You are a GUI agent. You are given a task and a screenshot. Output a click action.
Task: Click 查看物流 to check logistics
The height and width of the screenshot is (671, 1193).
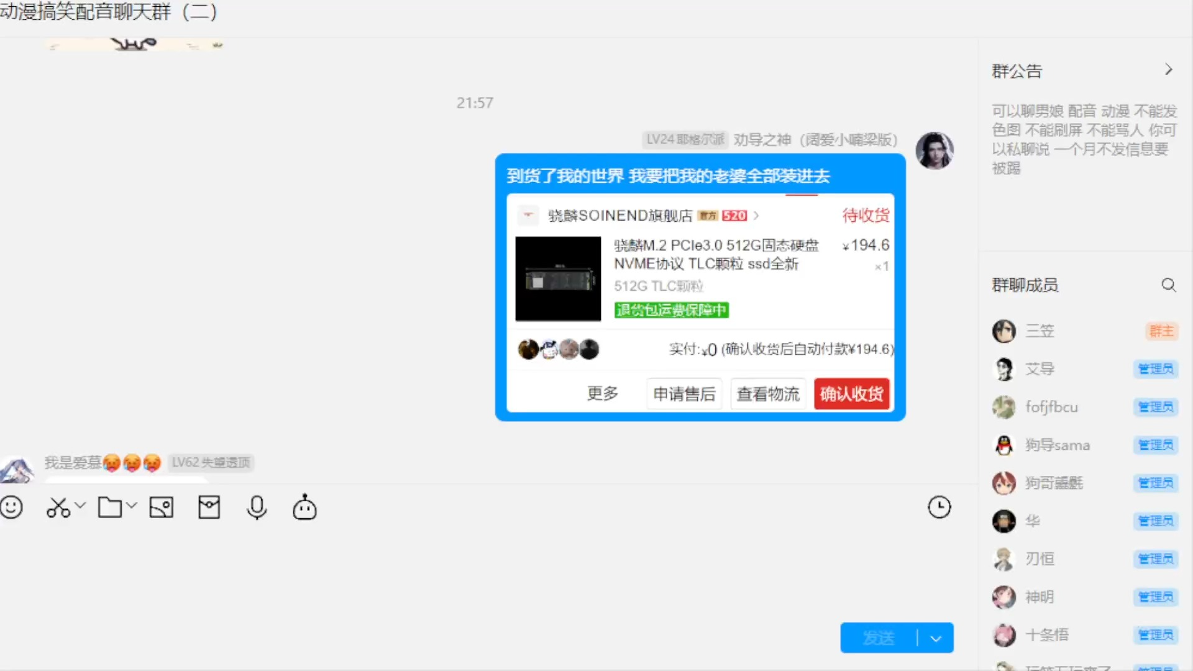(x=768, y=394)
